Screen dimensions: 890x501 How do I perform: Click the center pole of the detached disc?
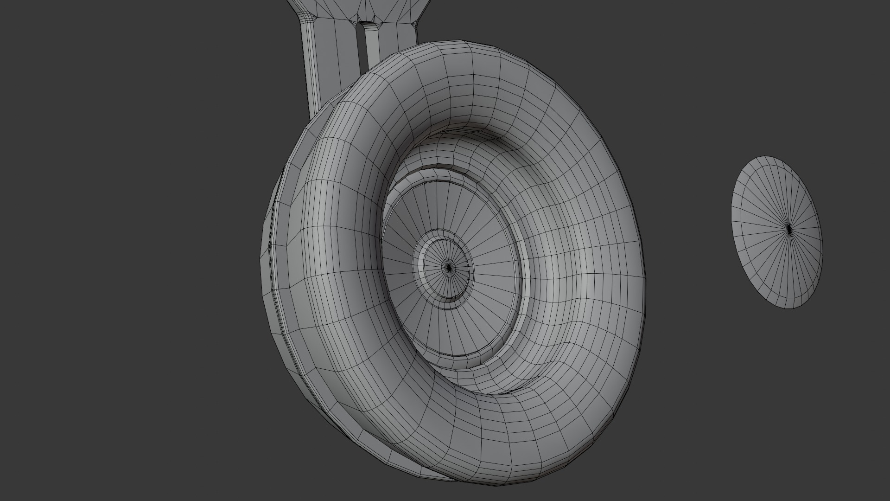pos(789,229)
